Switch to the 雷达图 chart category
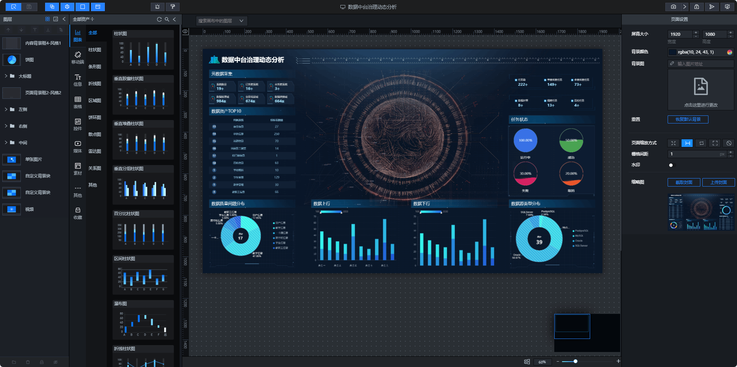This screenshot has width=737, height=367. [x=94, y=151]
